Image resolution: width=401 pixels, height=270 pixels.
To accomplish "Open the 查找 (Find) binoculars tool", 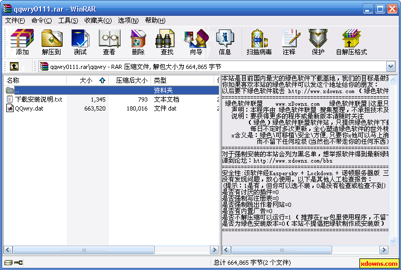I will coord(167,42).
